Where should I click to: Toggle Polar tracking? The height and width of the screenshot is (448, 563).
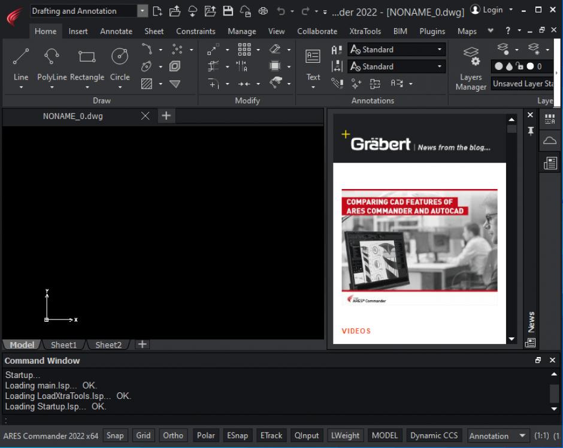206,435
